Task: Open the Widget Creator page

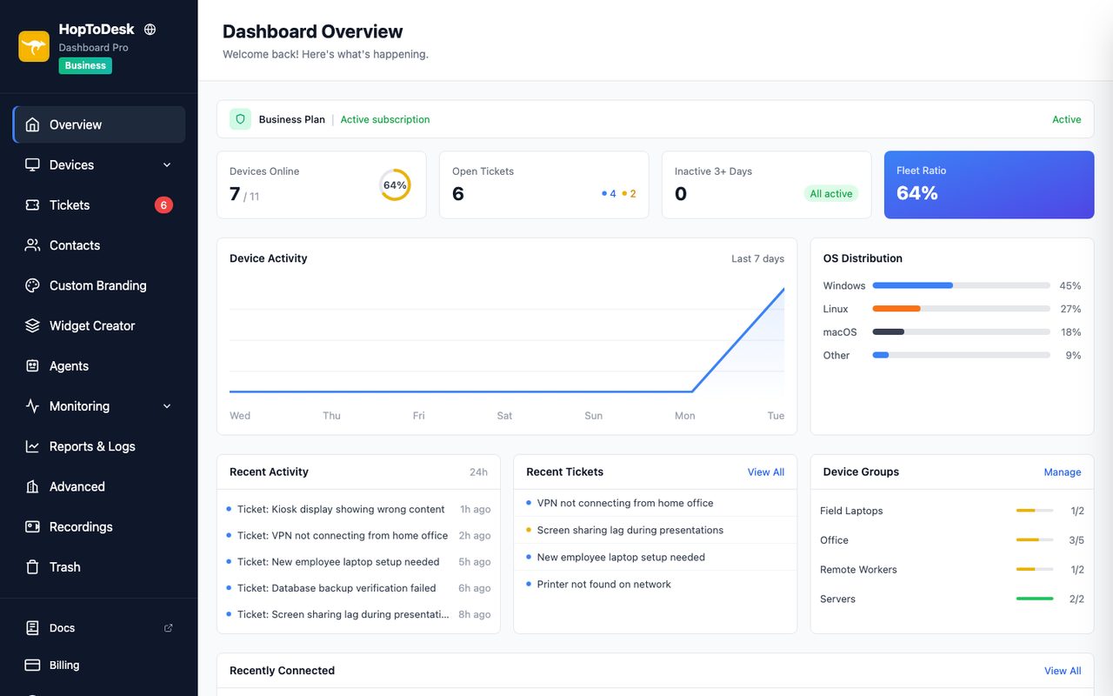Action: point(99,325)
